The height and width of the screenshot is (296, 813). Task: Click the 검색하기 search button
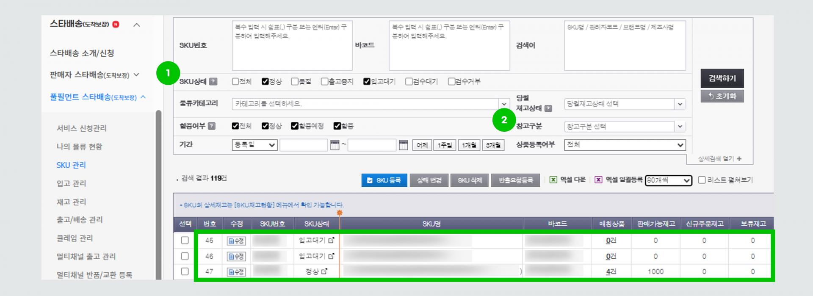(x=722, y=78)
